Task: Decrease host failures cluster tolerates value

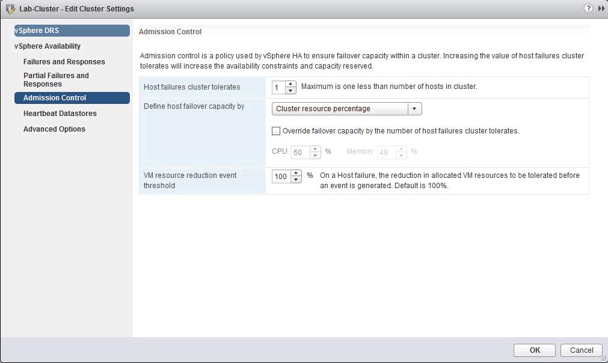Action: [x=291, y=91]
